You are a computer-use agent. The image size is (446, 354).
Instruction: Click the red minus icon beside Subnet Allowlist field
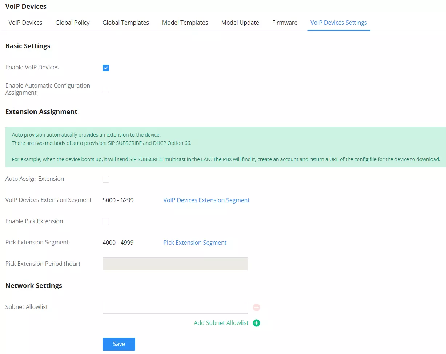(x=256, y=307)
